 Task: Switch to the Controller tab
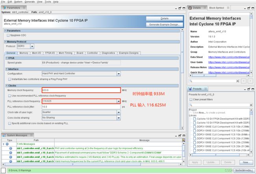point(93,53)
